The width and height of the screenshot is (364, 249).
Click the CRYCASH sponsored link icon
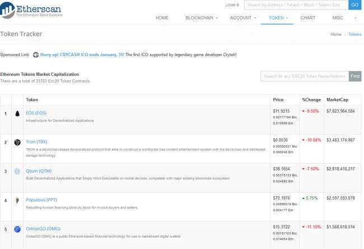click(36, 55)
